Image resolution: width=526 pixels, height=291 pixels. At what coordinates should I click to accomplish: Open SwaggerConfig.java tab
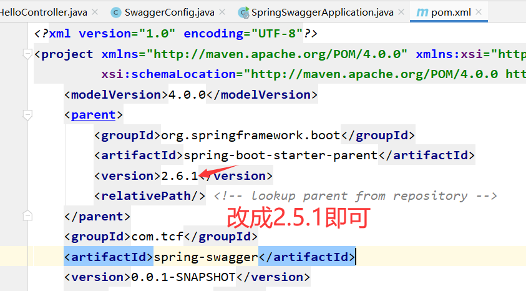tap(170, 12)
